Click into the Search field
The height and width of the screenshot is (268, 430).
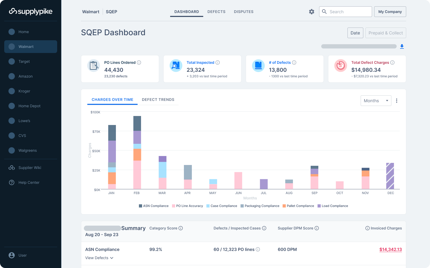click(345, 12)
